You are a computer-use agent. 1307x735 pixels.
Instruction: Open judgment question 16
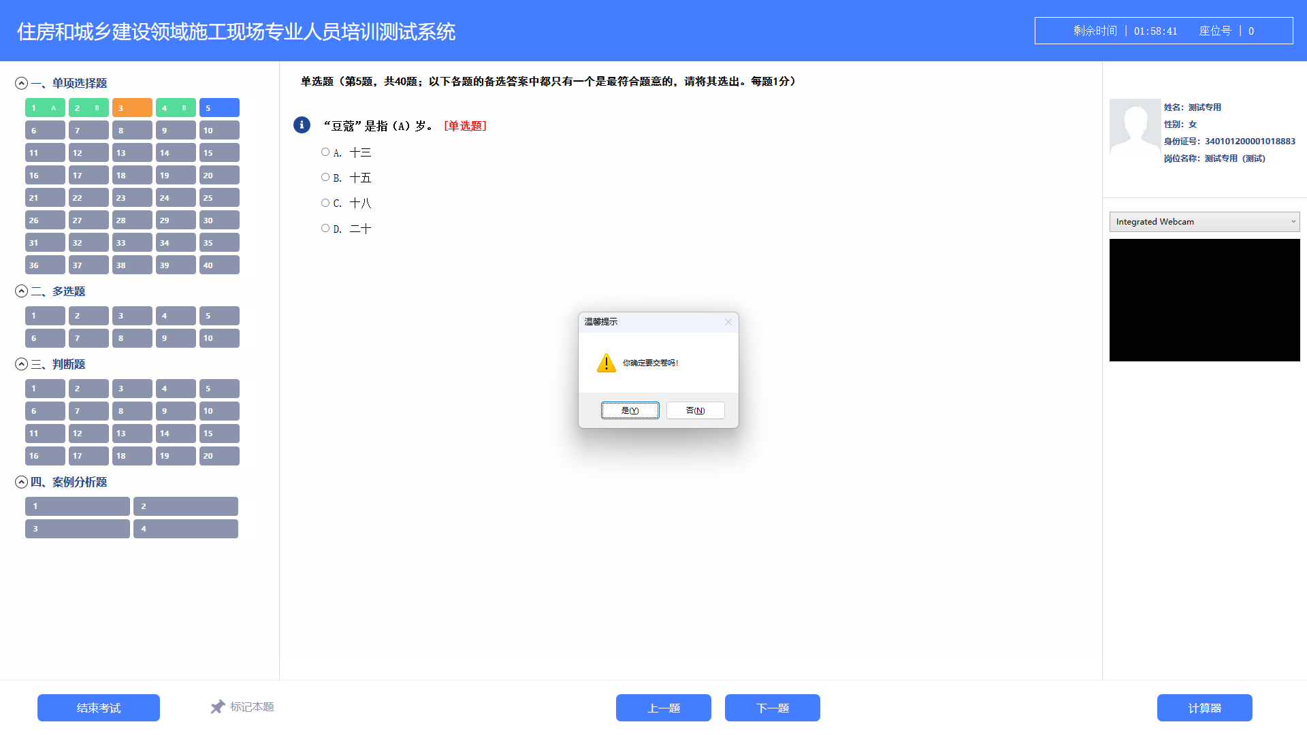(45, 456)
